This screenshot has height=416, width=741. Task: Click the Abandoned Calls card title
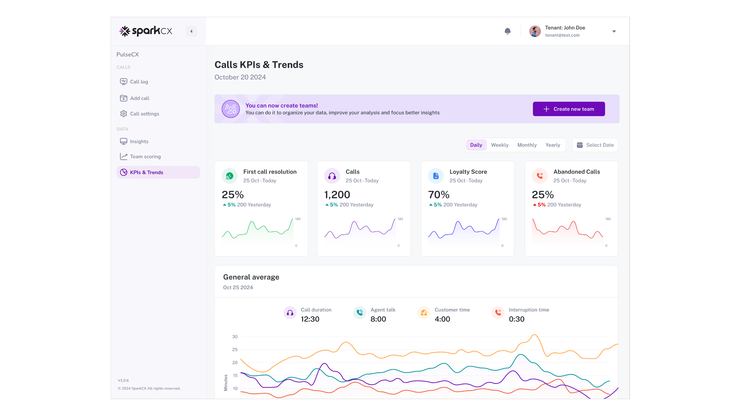pos(577,172)
